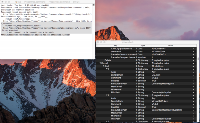Click the Key column header

[x=115, y=46]
